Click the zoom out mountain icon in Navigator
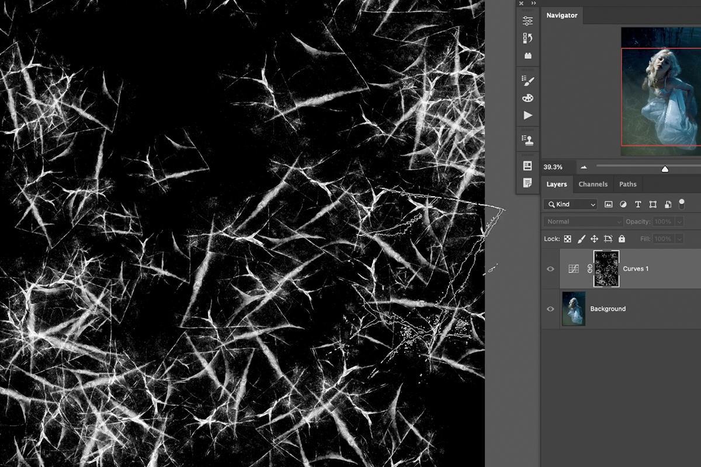 [x=584, y=167]
